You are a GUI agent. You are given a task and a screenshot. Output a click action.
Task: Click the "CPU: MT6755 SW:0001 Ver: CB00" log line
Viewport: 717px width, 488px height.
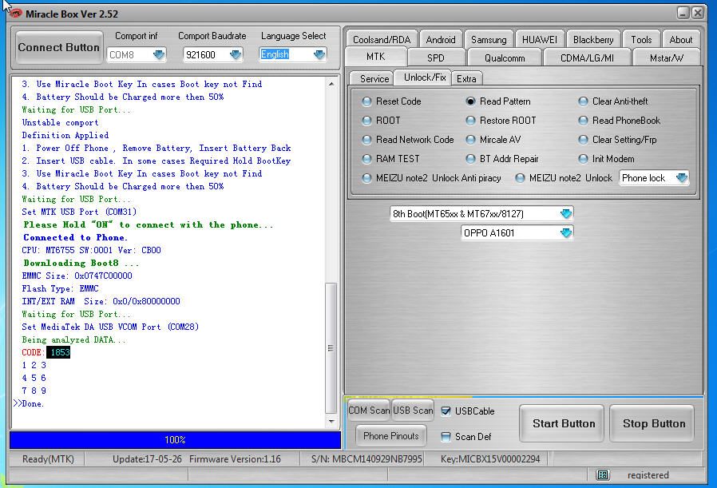(x=92, y=250)
